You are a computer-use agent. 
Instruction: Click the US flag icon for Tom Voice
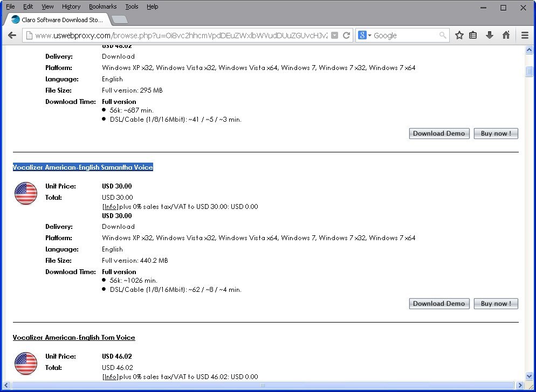[x=26, y=363]
